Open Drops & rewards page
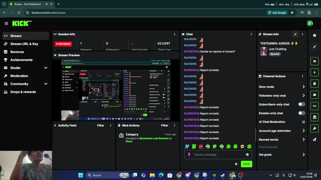Screen dimensions: 321x180 tap(26, 92)
